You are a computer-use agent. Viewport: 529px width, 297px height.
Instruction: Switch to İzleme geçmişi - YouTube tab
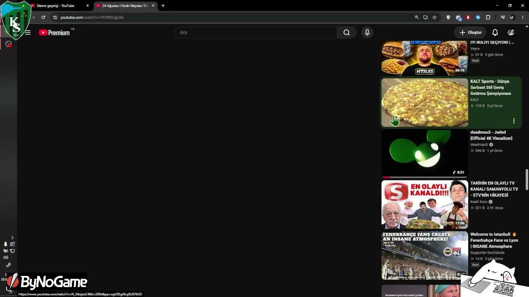point(56,6)
